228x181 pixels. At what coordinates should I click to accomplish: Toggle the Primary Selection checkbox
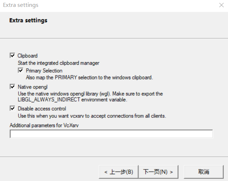point(21,70)
